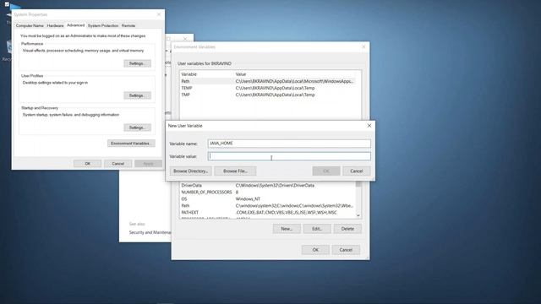Open Browse Directory in New User Variable

click(x=190, y=171)
